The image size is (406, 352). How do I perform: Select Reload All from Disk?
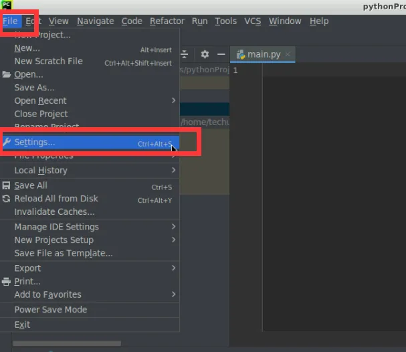tap(90, 199)
